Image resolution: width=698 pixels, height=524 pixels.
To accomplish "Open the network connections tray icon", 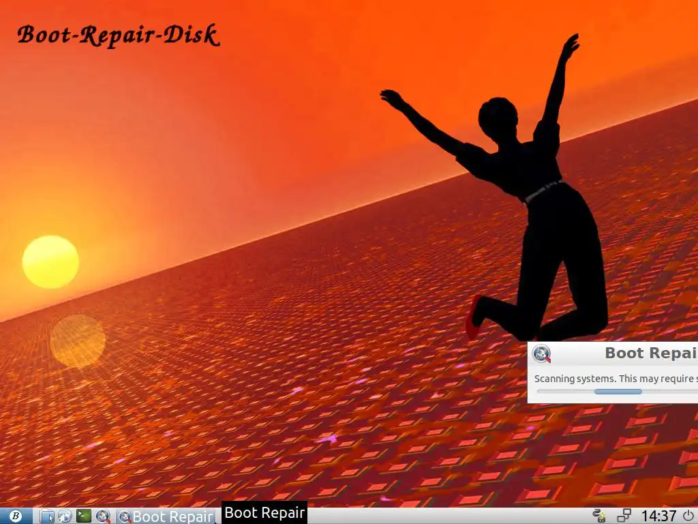I will click(624, 516).
